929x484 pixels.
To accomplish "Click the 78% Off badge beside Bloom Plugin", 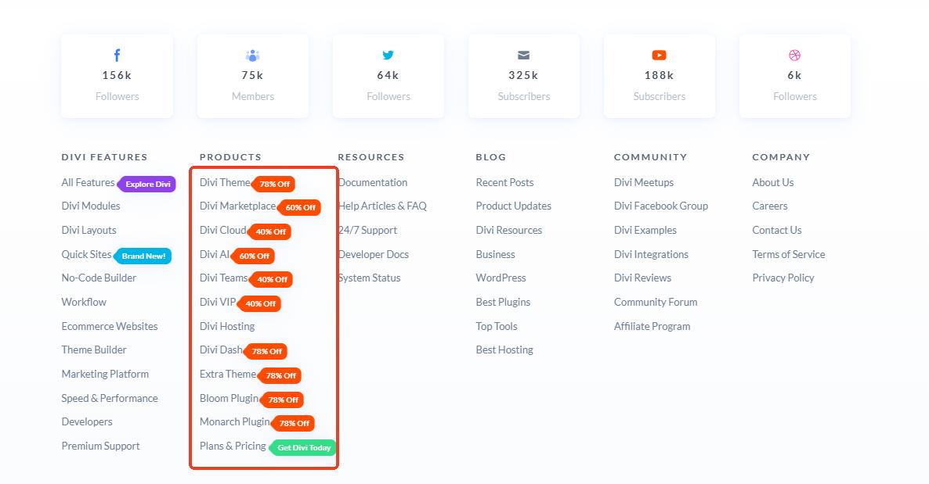I will point(284,400).
